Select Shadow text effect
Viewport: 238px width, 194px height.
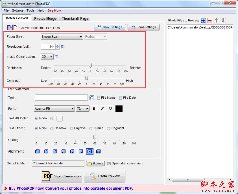point(52,128)
